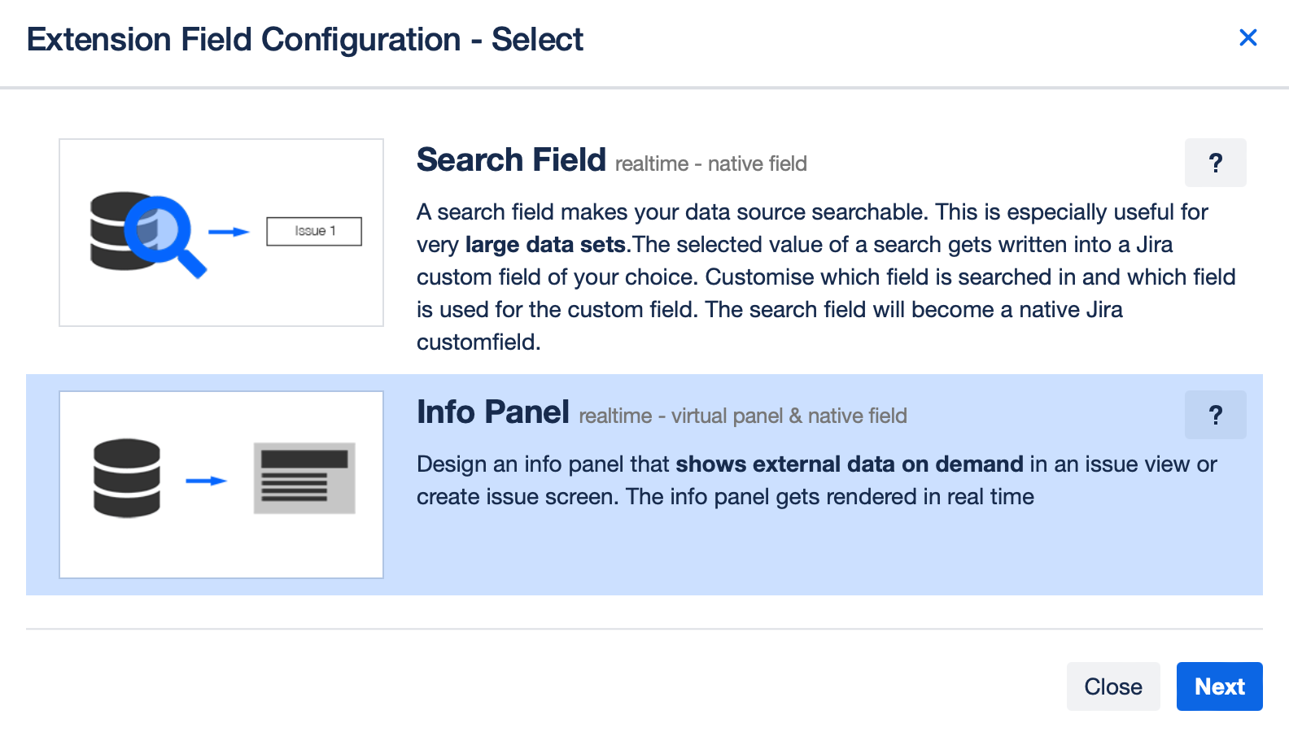Click the database icon in the Info Panel preview

127,478
